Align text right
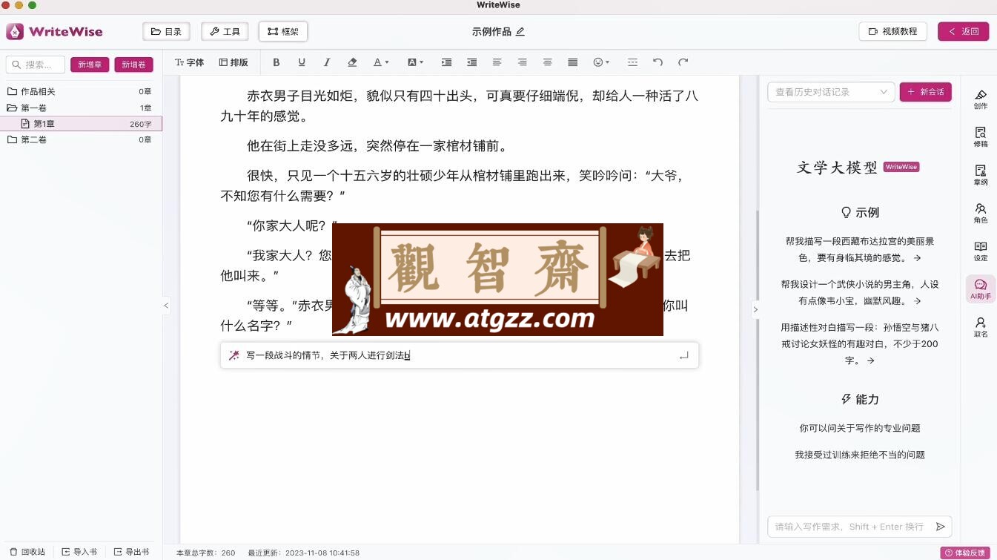This screenshot has height=560, width=997. (x=522, y=62)
